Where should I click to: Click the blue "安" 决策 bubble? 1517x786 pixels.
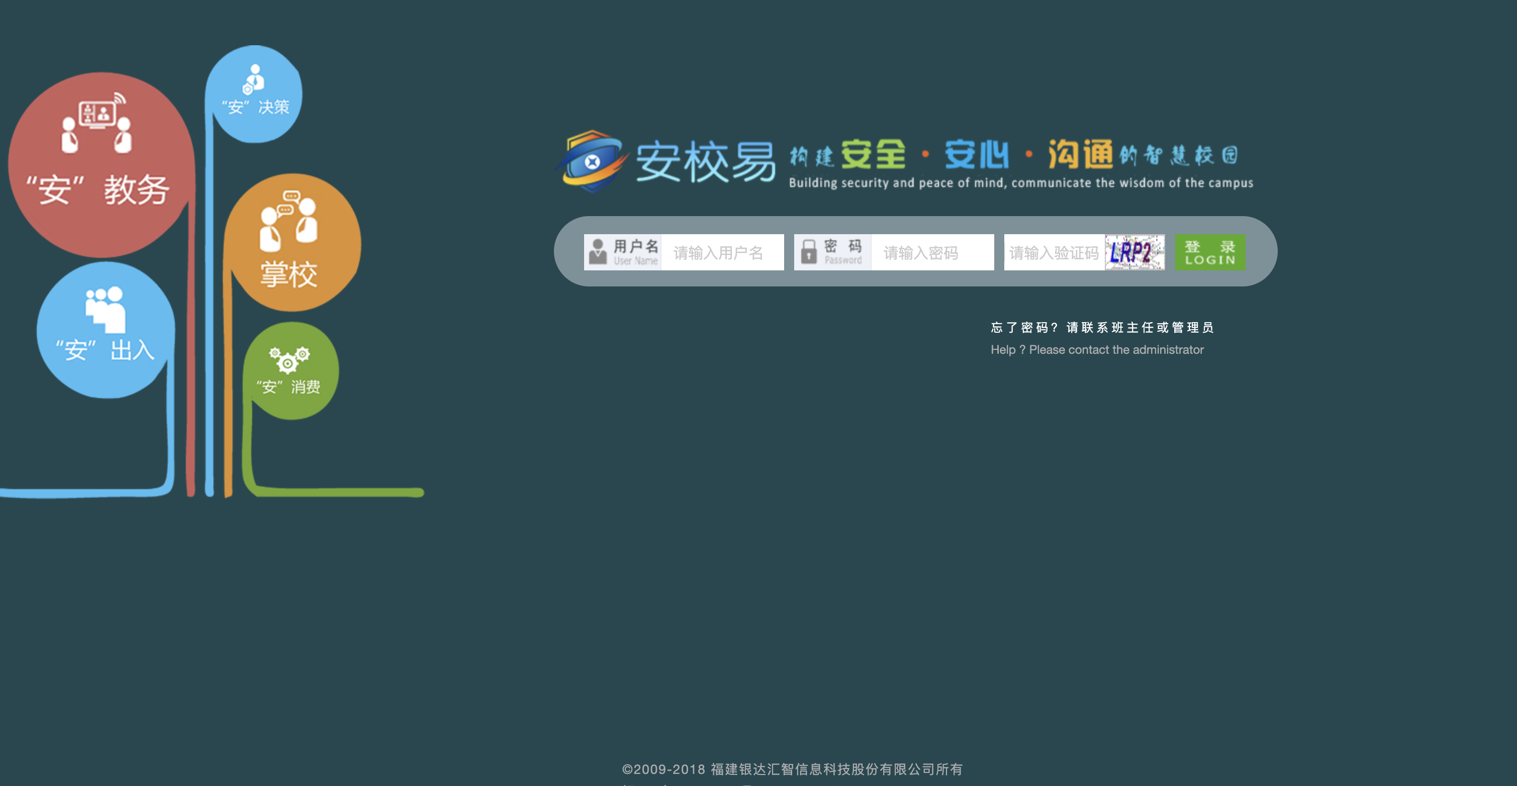pyautogui.click(x=254, y=94)
